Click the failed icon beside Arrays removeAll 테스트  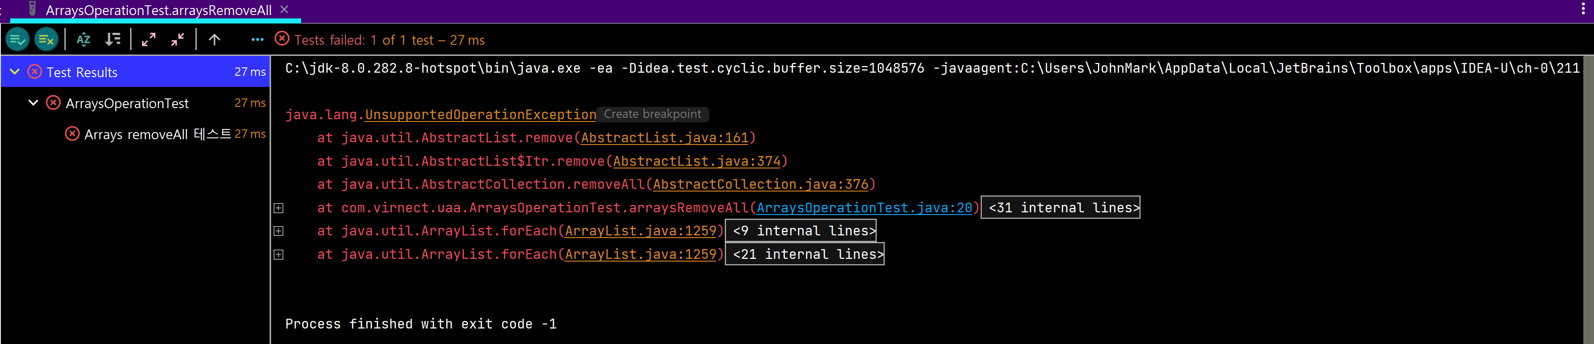[72, 134]
